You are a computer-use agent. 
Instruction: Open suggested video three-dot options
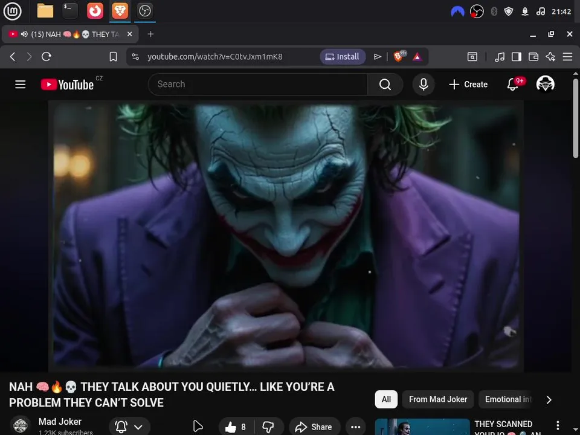[558, 425]
